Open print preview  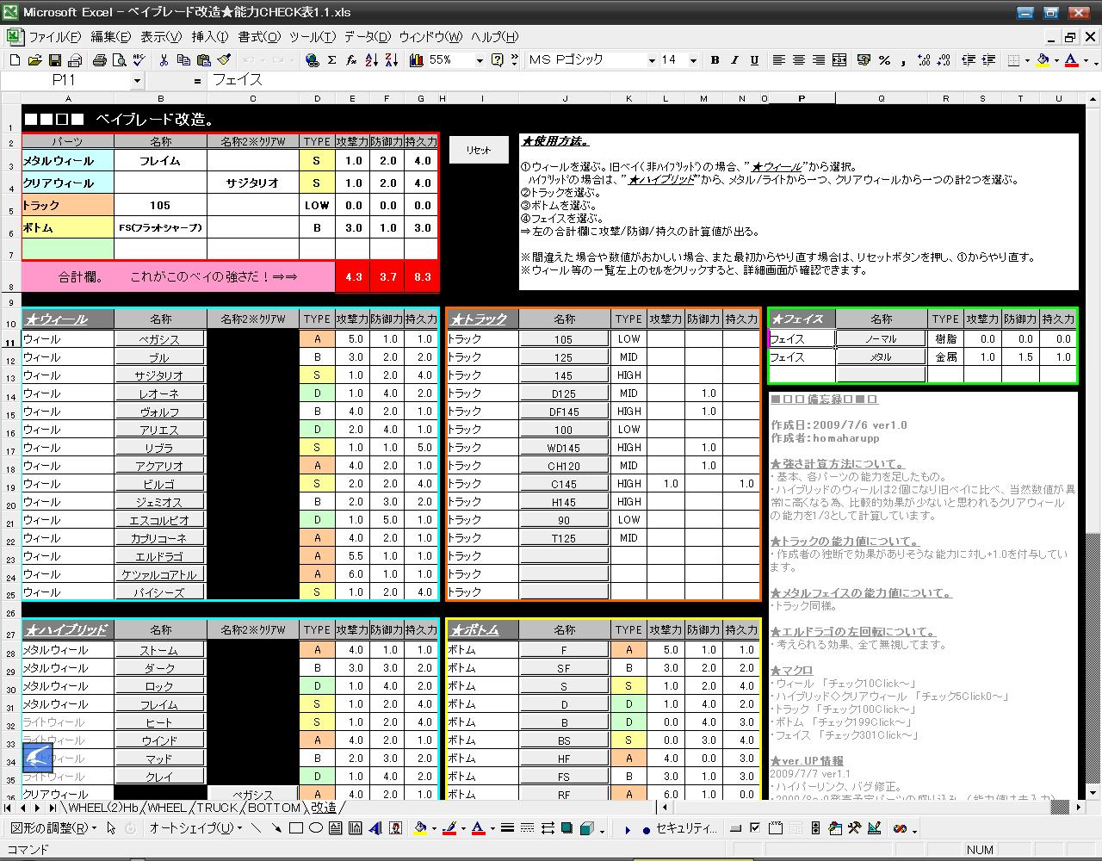[x=119, y=60]
